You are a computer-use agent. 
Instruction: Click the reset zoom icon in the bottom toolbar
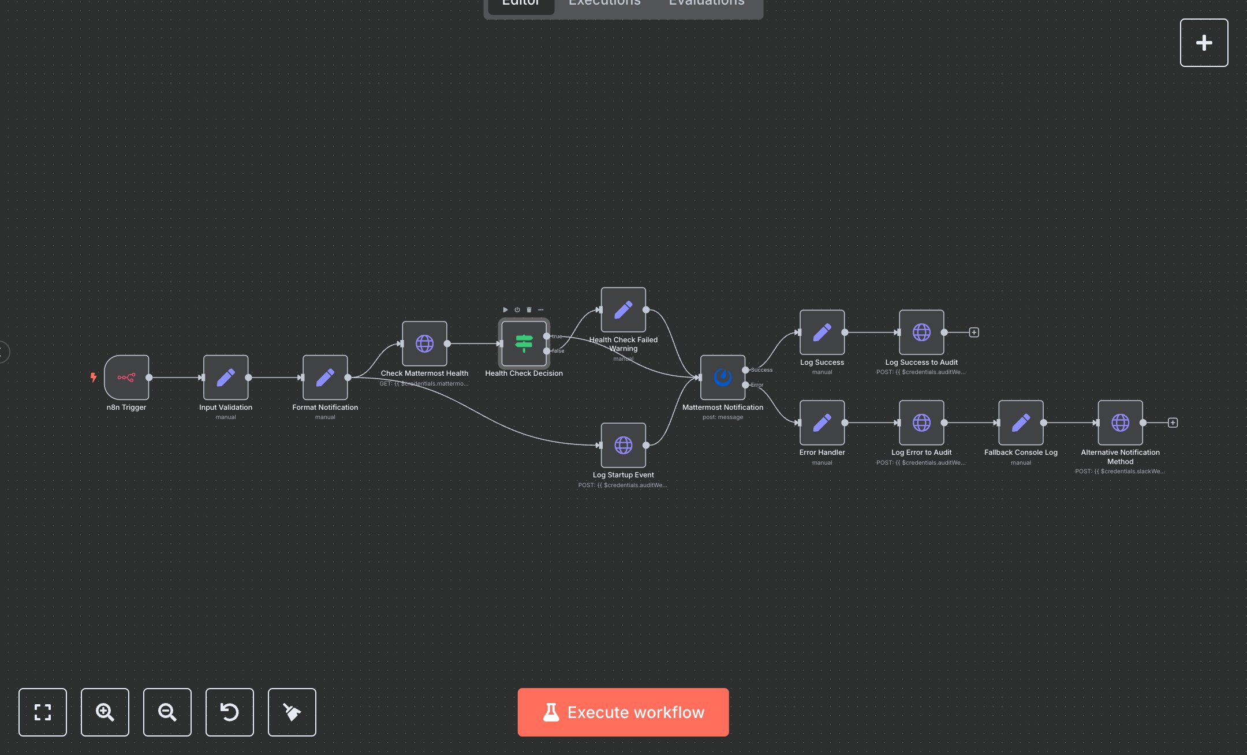pos(229,712)
